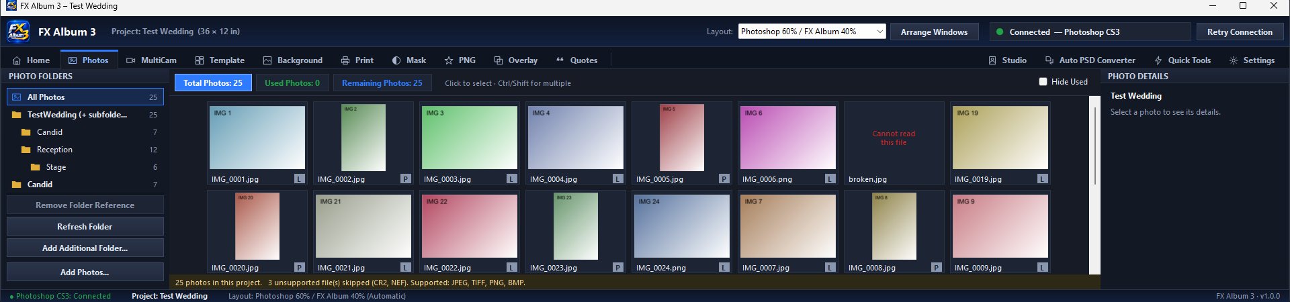This screenshot has height=302, width=1290.
Task: Select IMG_0008.jpg thumbnail
Action: click(x=894, y=232)
